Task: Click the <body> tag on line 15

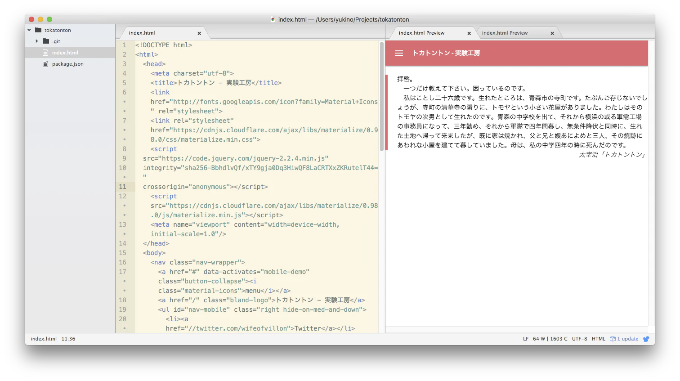Action: [x=154, y=253]
